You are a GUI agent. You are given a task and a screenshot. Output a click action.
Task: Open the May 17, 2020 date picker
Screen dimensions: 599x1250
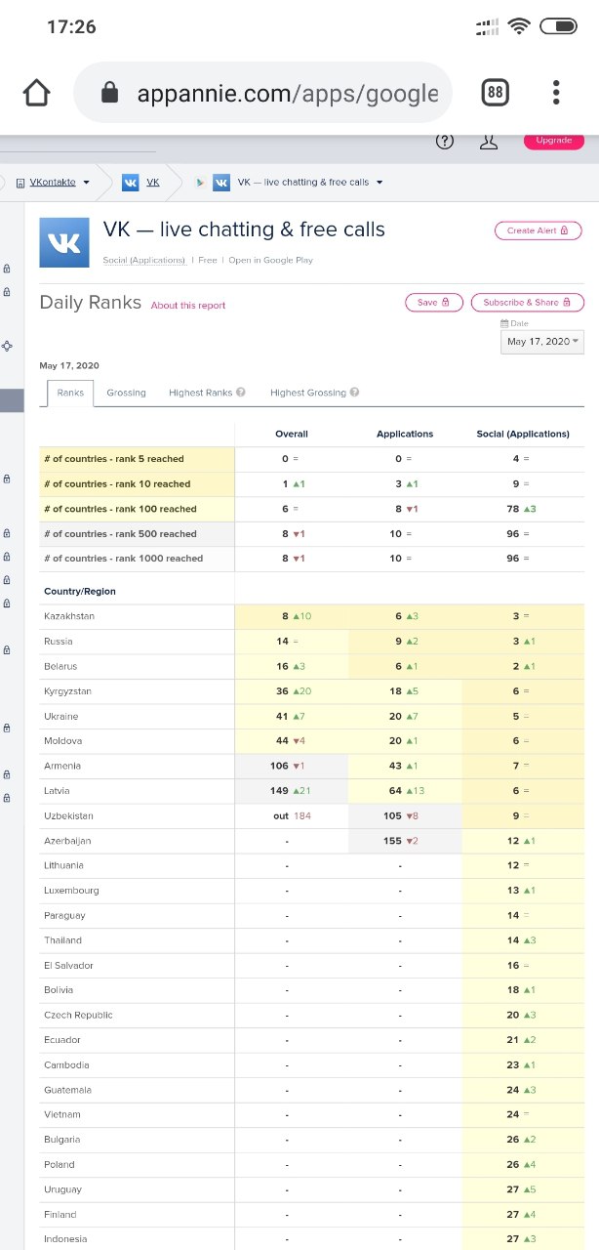542,342
